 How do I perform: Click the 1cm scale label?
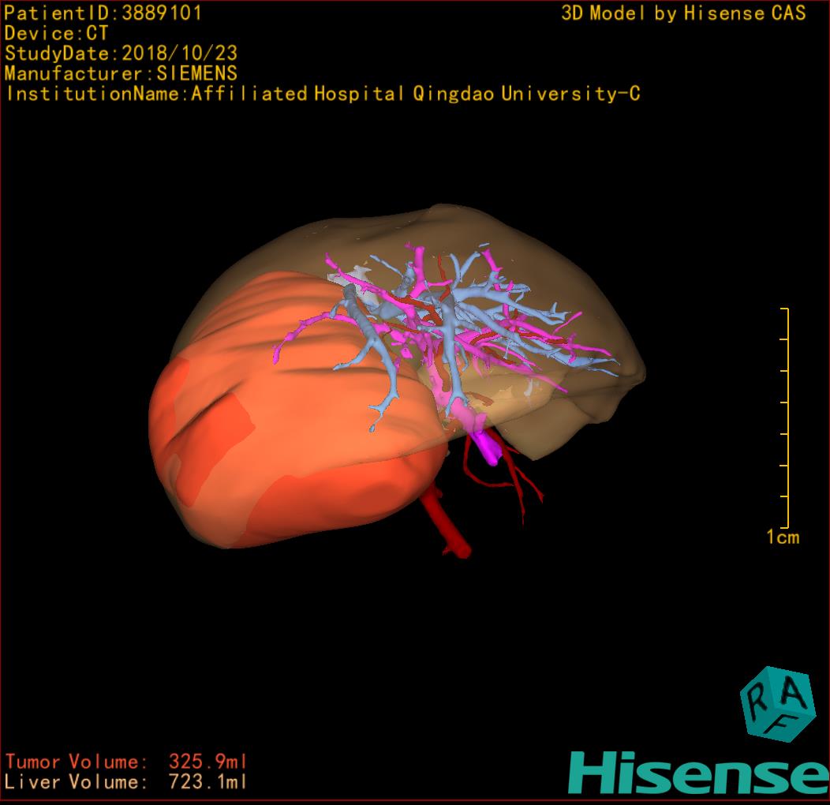[x=782, y=538]
